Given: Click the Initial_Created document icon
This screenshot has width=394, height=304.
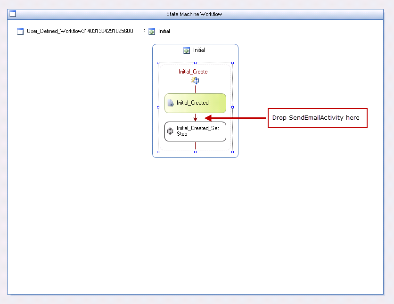Looking at the screenshot, I should pos(171,103).
